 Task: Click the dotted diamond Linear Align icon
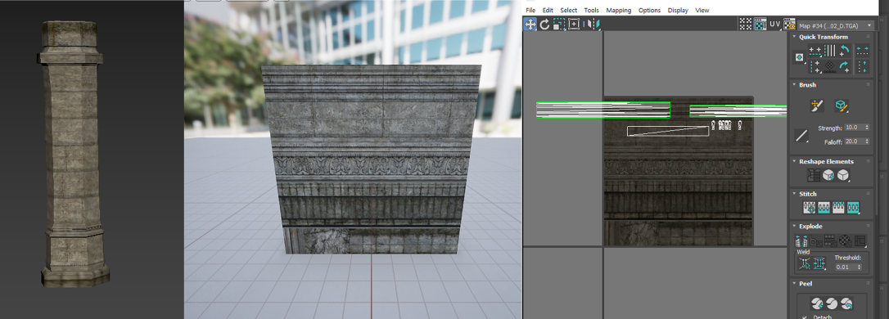click(829, 66)
